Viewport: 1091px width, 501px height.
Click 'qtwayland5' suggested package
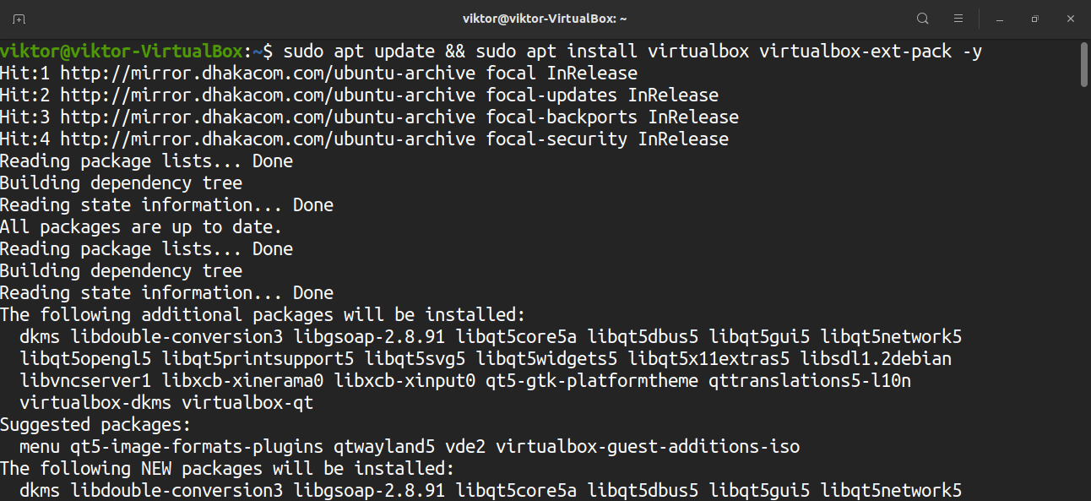tap(384, 447)
